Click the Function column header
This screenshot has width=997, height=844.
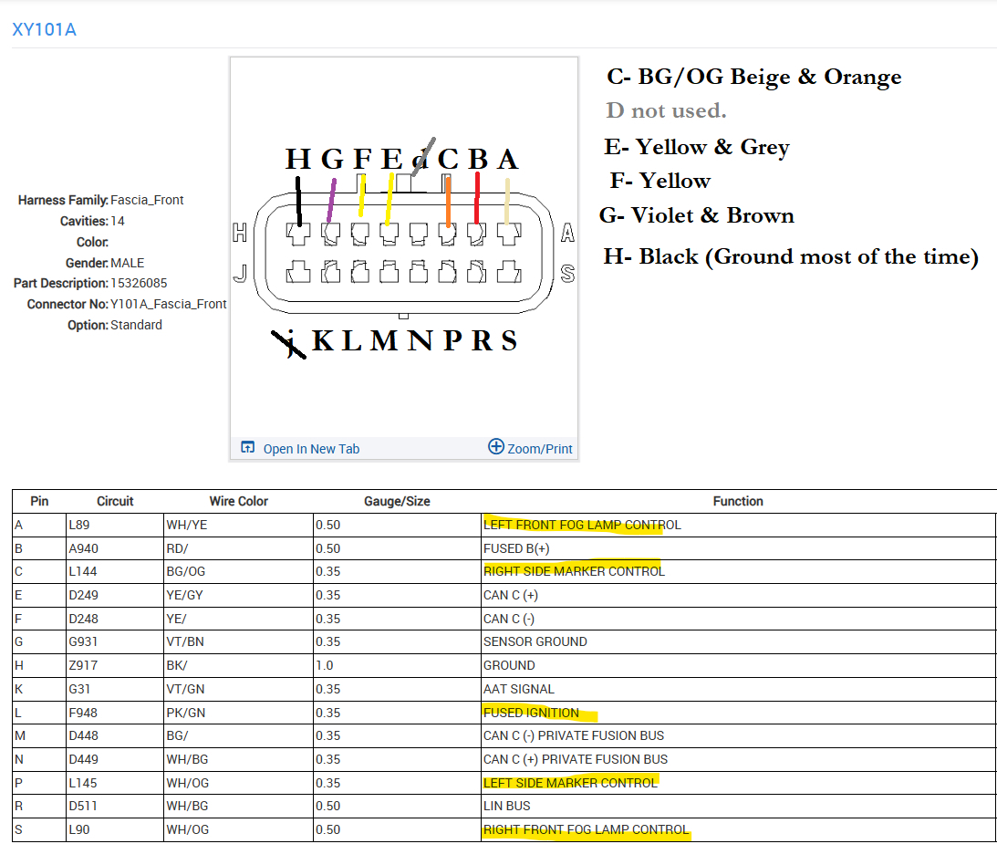pyautogui.click(x=738, y=501)
